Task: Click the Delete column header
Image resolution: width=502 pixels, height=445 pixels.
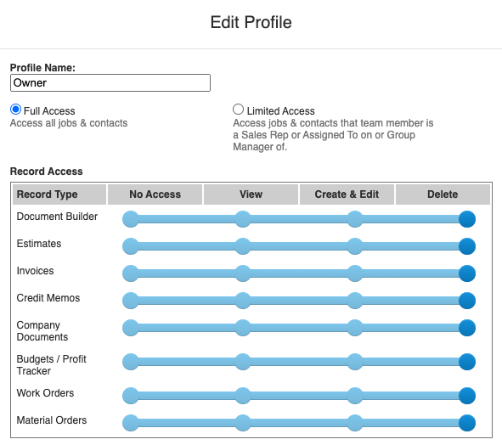Action: click(443, 194)
